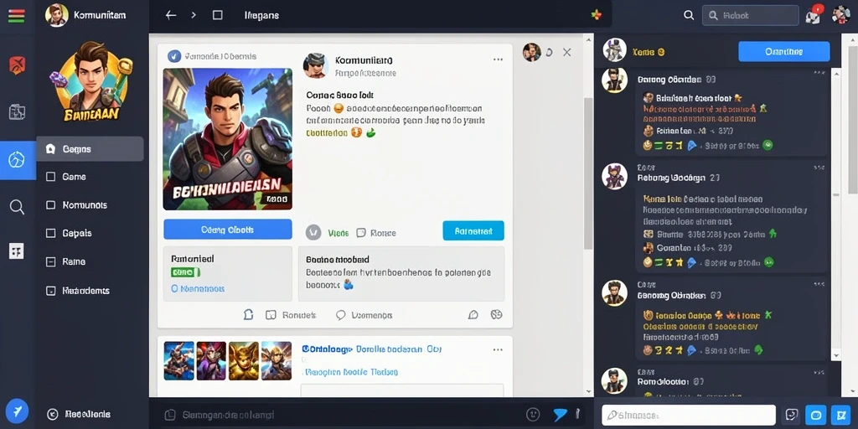Tick the checkbox next to Gapals

tap(51, 233)
